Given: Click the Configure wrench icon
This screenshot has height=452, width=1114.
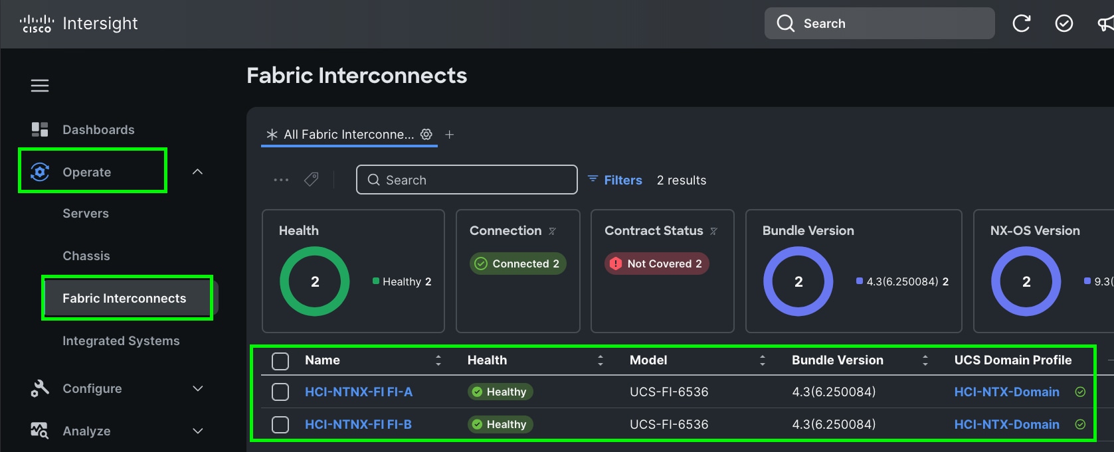Looking at the screenshot, I should click(40, 388).
